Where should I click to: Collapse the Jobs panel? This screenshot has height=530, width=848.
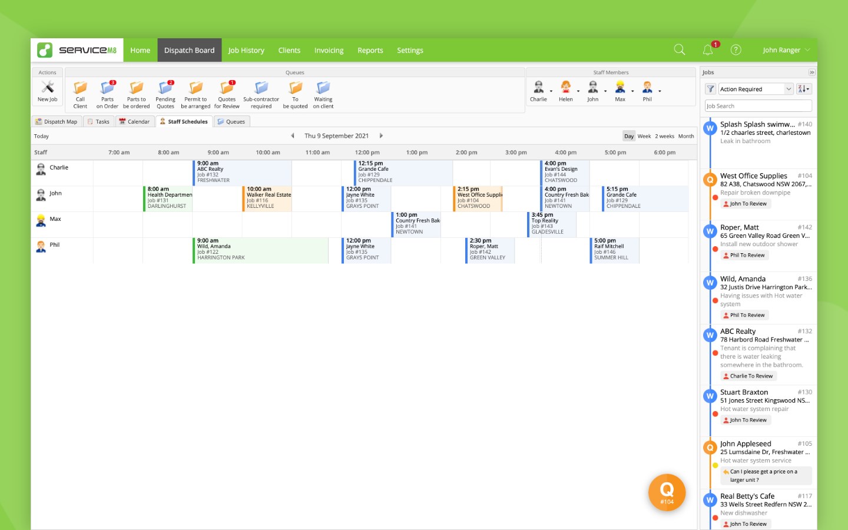(x=811, y=72)
